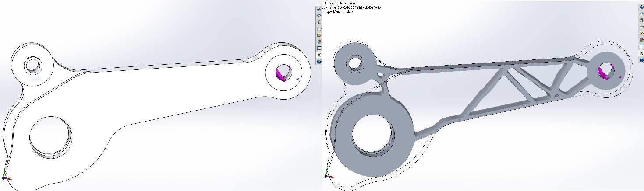Open Design Library icon in middle task pane

pyautogui.click(x=319, y=21)
